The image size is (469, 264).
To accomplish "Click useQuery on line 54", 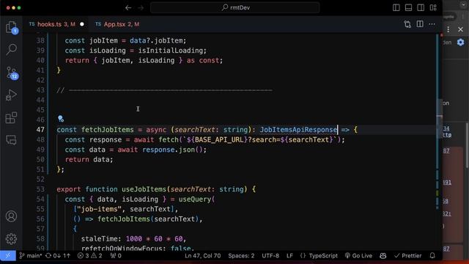I will pos(195,199).
